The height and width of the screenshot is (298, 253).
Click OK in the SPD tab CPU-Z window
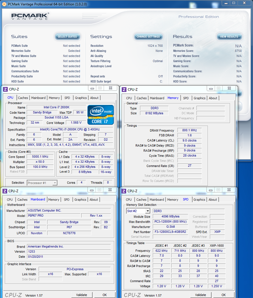click(x=223, y=295)
